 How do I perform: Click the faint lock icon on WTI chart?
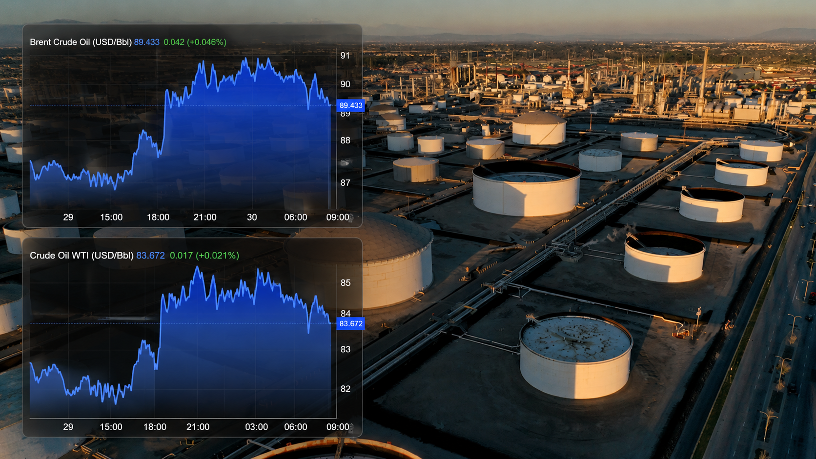[350, 429]
